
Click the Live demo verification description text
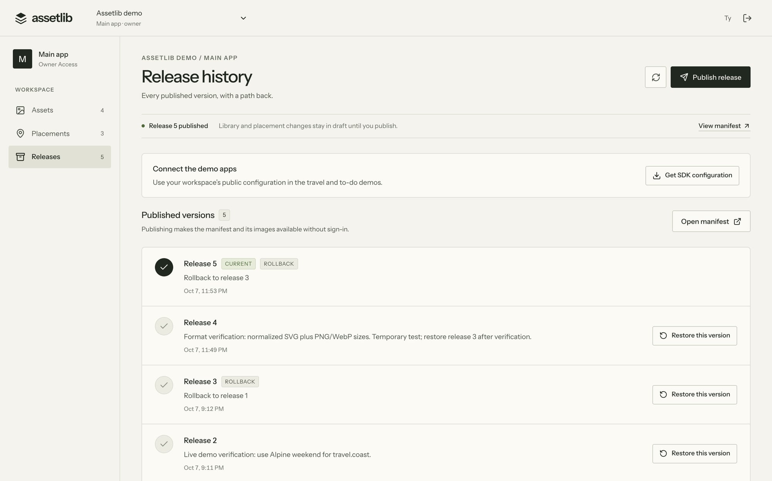click(277, 455)
